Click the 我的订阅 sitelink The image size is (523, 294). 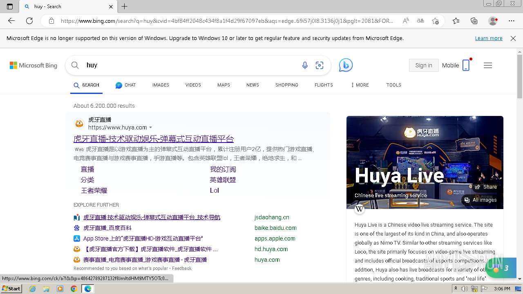click(223, 169)
